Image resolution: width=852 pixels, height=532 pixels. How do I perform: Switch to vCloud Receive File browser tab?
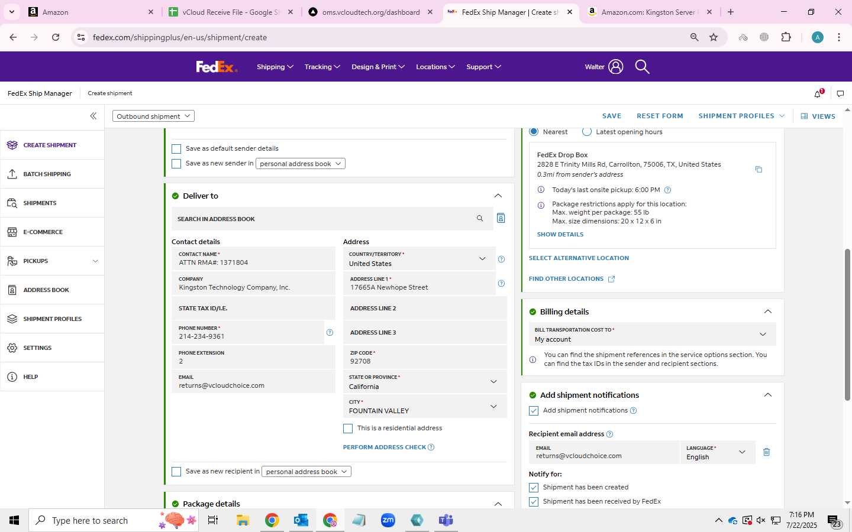231,12
